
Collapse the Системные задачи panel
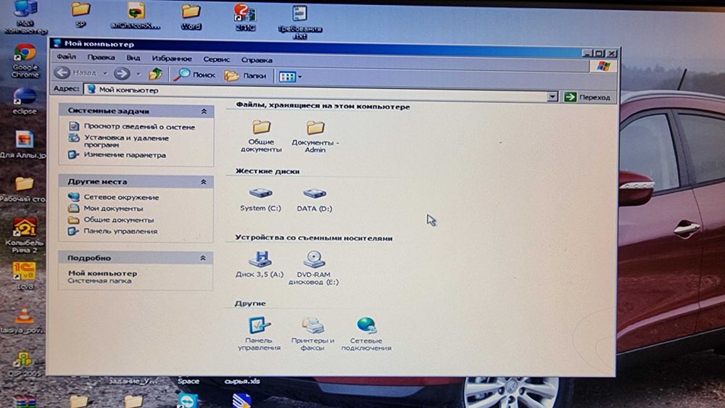click(x=204, y=112)
